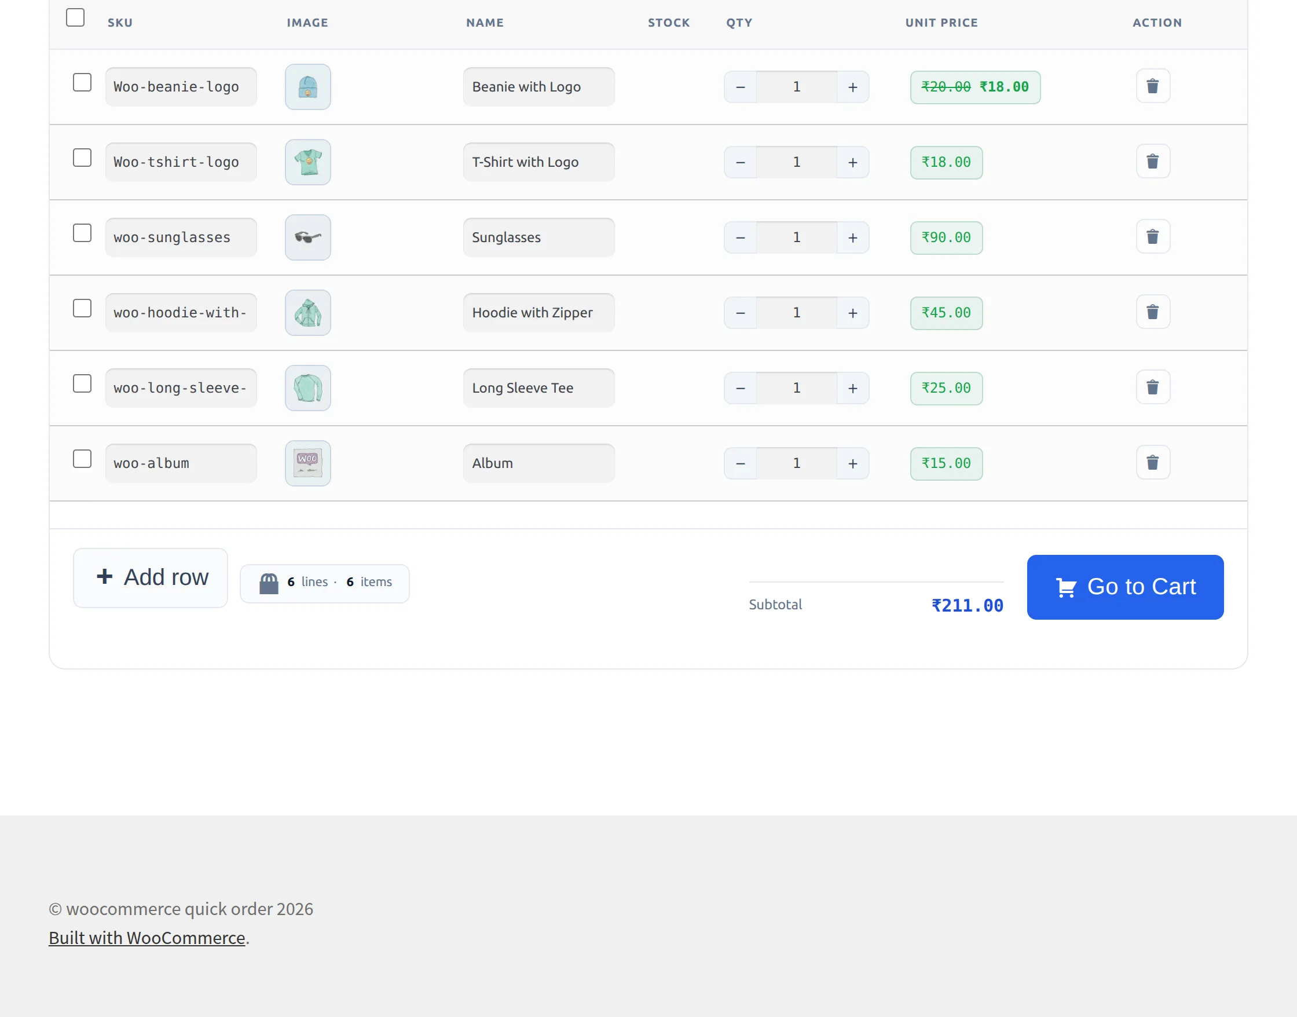Toggle the select-all checkbox in header

click(x=75, y=17)
